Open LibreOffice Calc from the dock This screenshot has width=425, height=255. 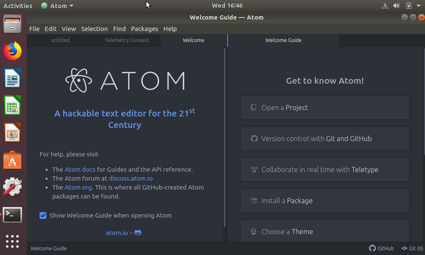click(x=12, y=105)
